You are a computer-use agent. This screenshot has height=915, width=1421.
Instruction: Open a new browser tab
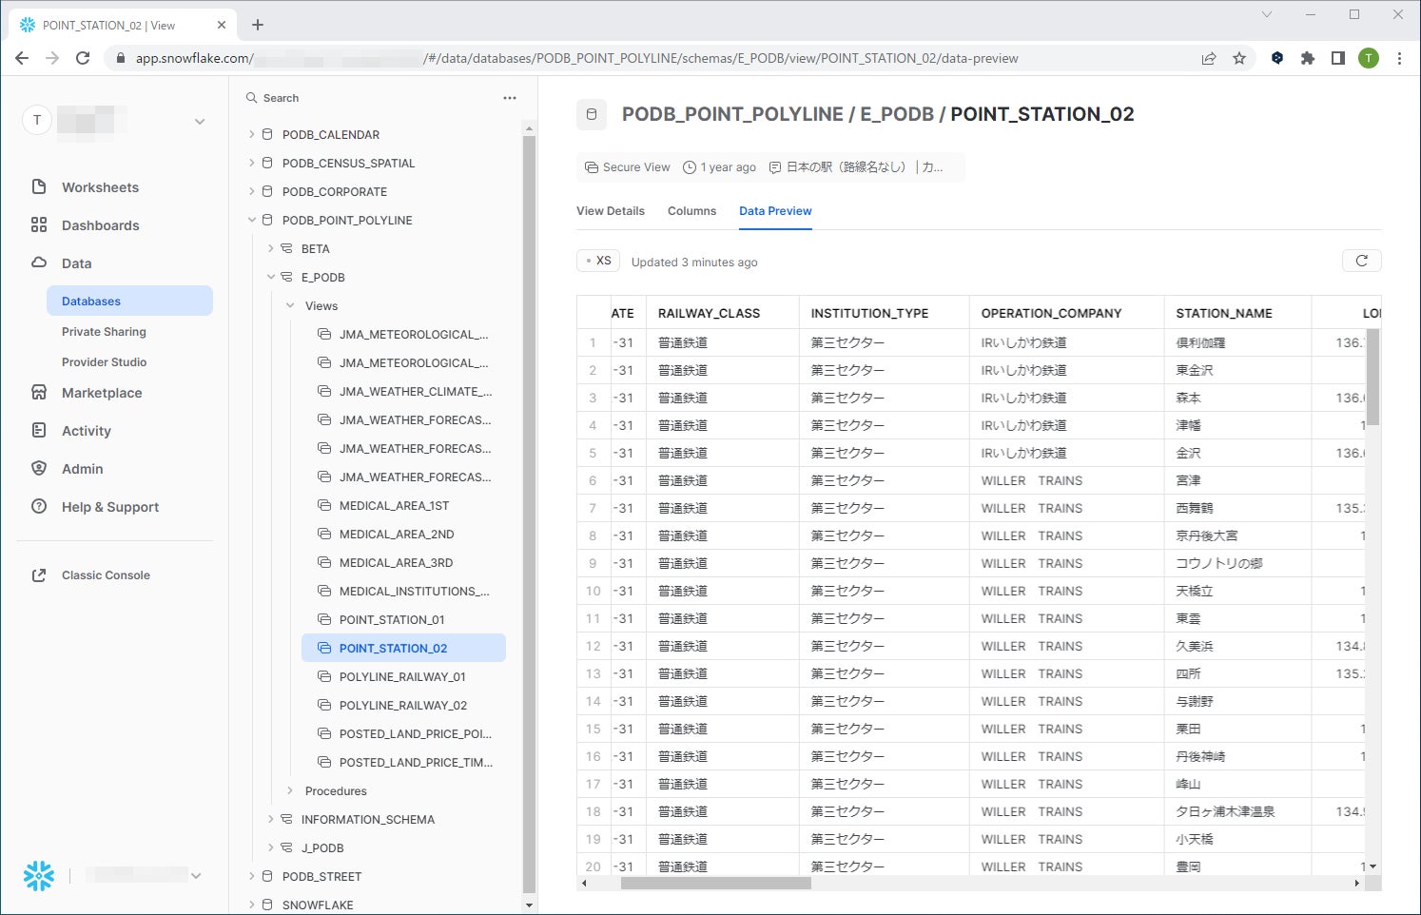[258, 25]
